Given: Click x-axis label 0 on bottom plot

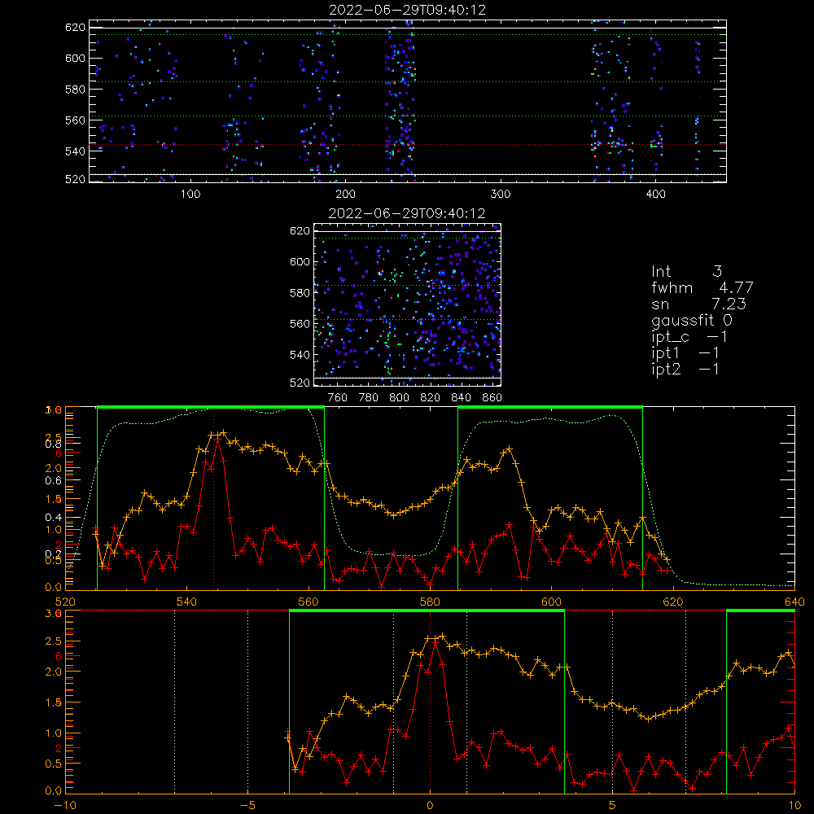Looking at the screenshot, I should (x=430, y=806).
